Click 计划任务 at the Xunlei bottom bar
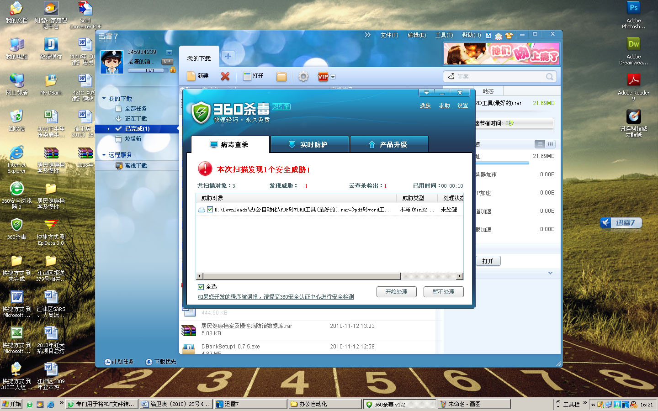This screenshot has width=658, height=411. point(119,362)
